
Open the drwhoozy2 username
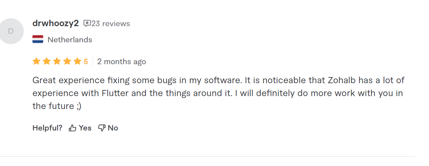tap(55, 24)
